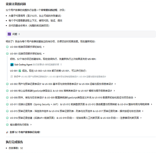Image resolution: width=156 pixels, height=153 pixels.
Task: Click the check icon of US-015 group row
Action: (x=7, y=111)
